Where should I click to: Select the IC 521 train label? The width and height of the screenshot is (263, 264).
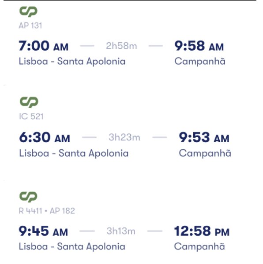click(x=31, y=116)
